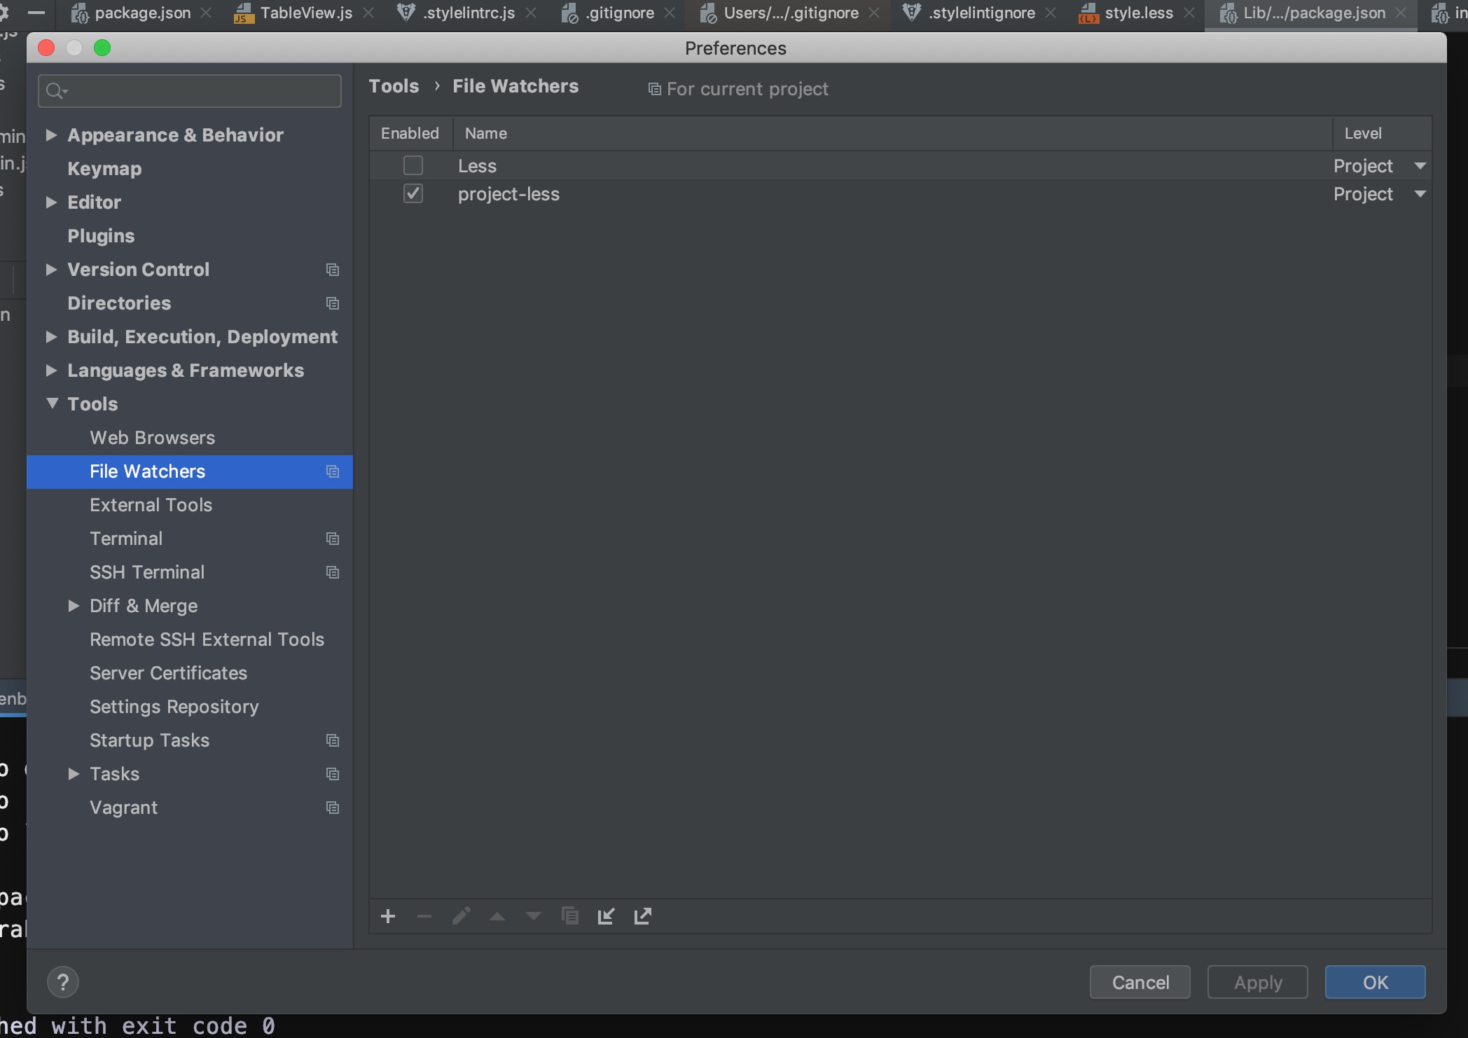Move watcher up with arrow icon
Image resolution: width=1468 pixels, height=1038 pixels.
point(497,916)
